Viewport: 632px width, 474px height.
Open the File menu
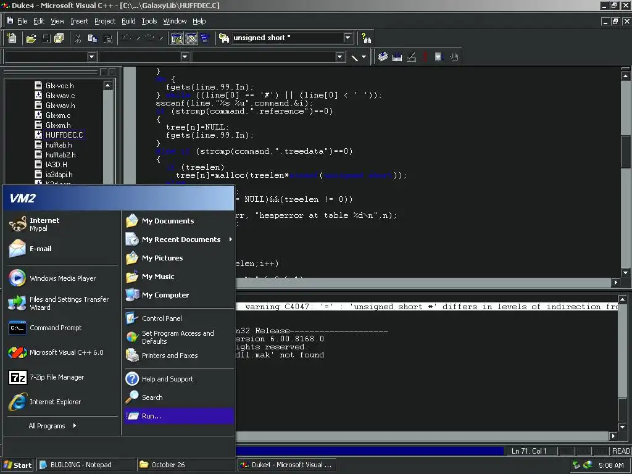(22, 21)
